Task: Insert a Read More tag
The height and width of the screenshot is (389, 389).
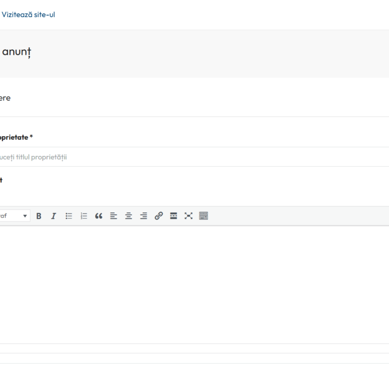Action: [x=174, y=216]
